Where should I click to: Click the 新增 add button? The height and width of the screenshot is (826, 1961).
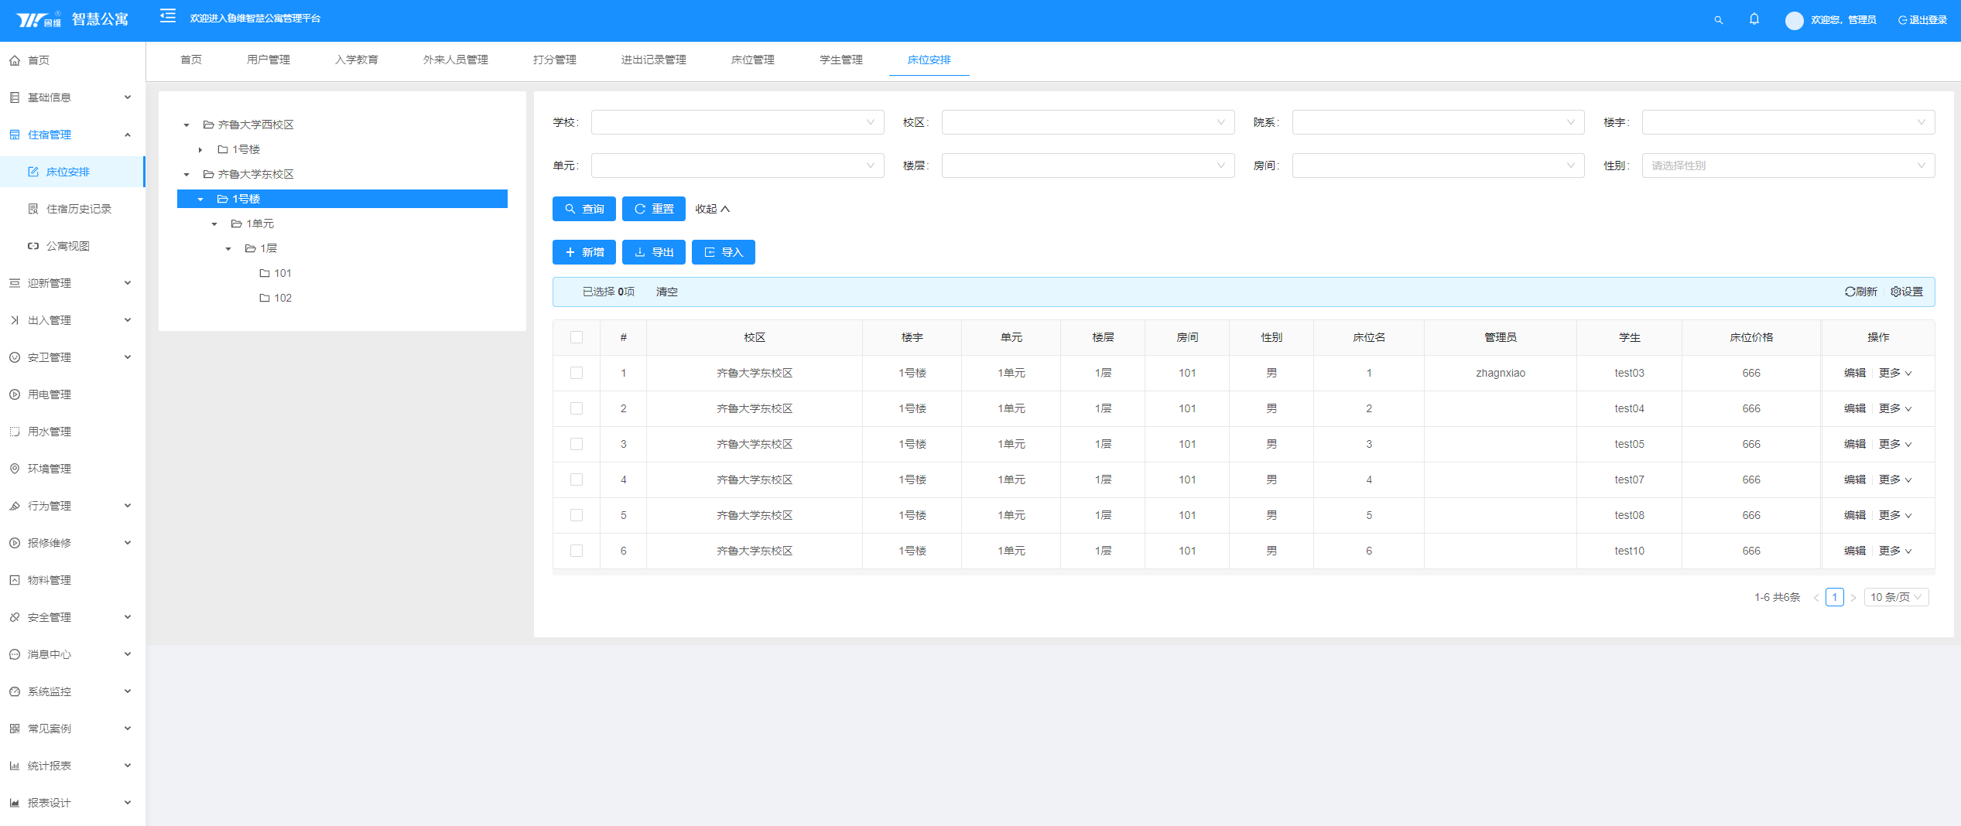(584, 252)
